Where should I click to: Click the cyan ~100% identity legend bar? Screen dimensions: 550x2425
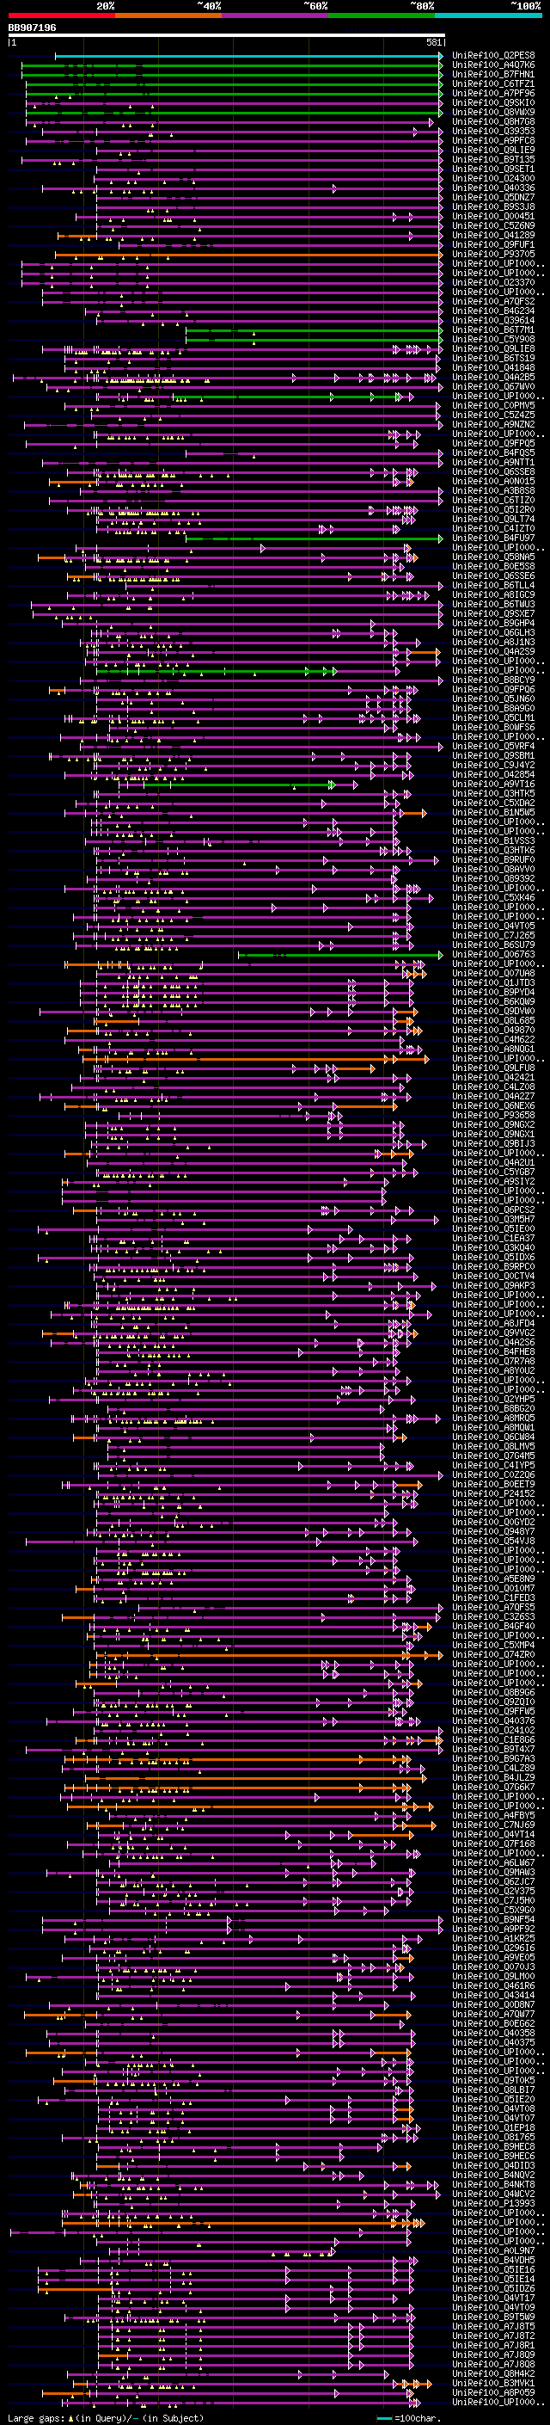[x=489, y=15]
